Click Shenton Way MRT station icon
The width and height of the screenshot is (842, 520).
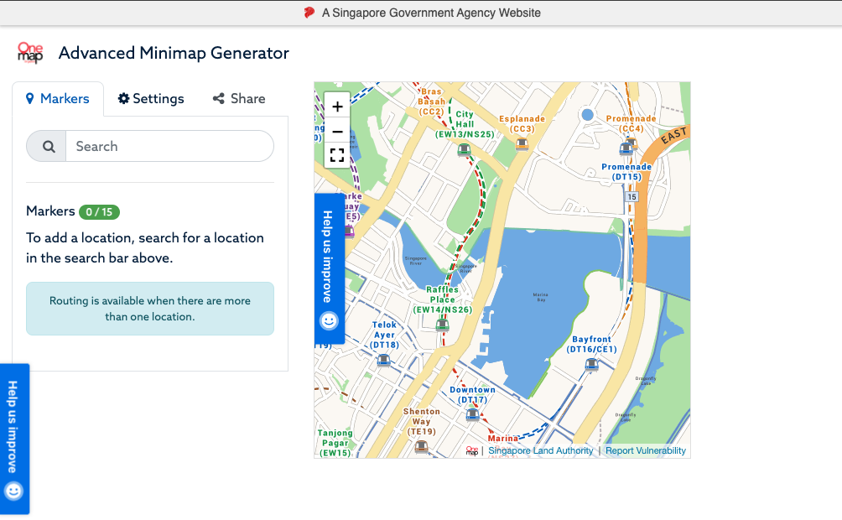click(421, 446)
